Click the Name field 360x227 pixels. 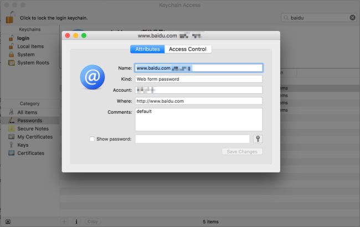point(199,68)
